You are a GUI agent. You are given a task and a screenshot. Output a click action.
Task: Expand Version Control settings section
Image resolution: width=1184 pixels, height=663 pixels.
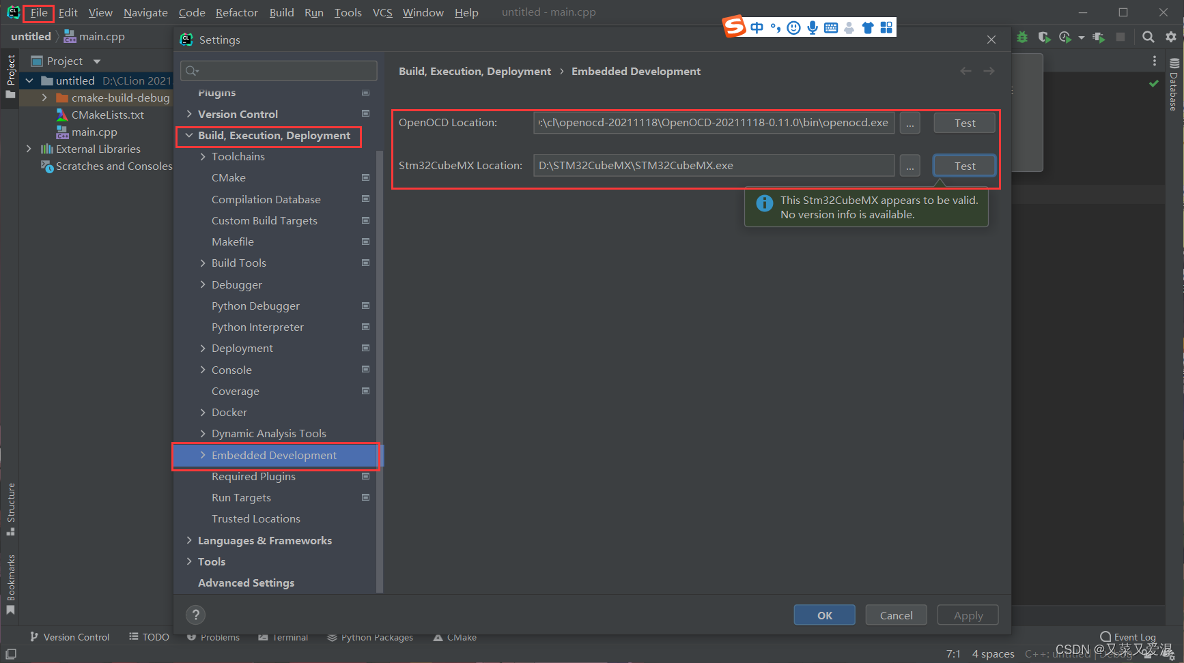tap(189, 114)
